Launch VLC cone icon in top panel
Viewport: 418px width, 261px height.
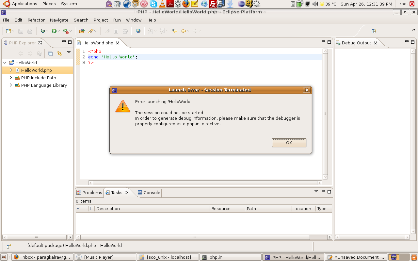click(162, 4)
